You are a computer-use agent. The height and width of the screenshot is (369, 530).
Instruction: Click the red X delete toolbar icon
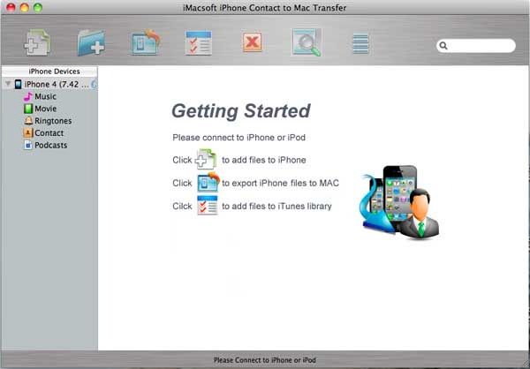click(253, 42)
